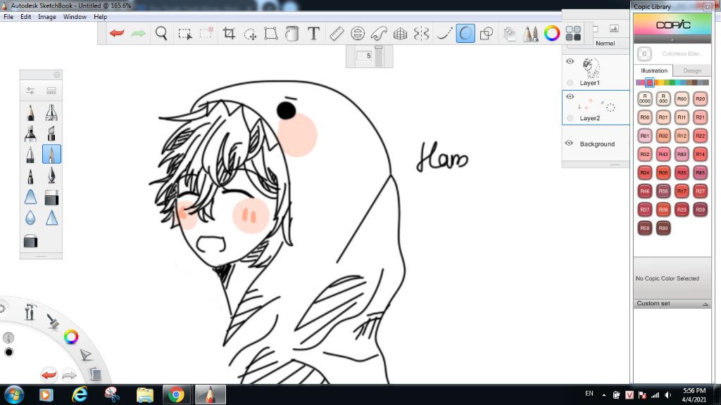721x405 pixels.
Task: Click the brush size field showing 5
Action: (x=365, y=56)
